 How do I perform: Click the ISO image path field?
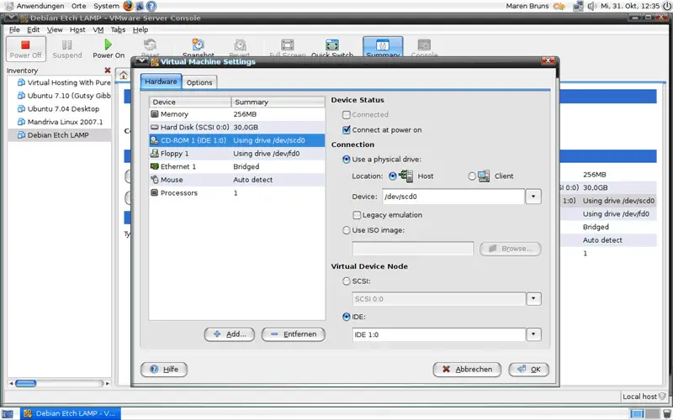tap(412, 249)
